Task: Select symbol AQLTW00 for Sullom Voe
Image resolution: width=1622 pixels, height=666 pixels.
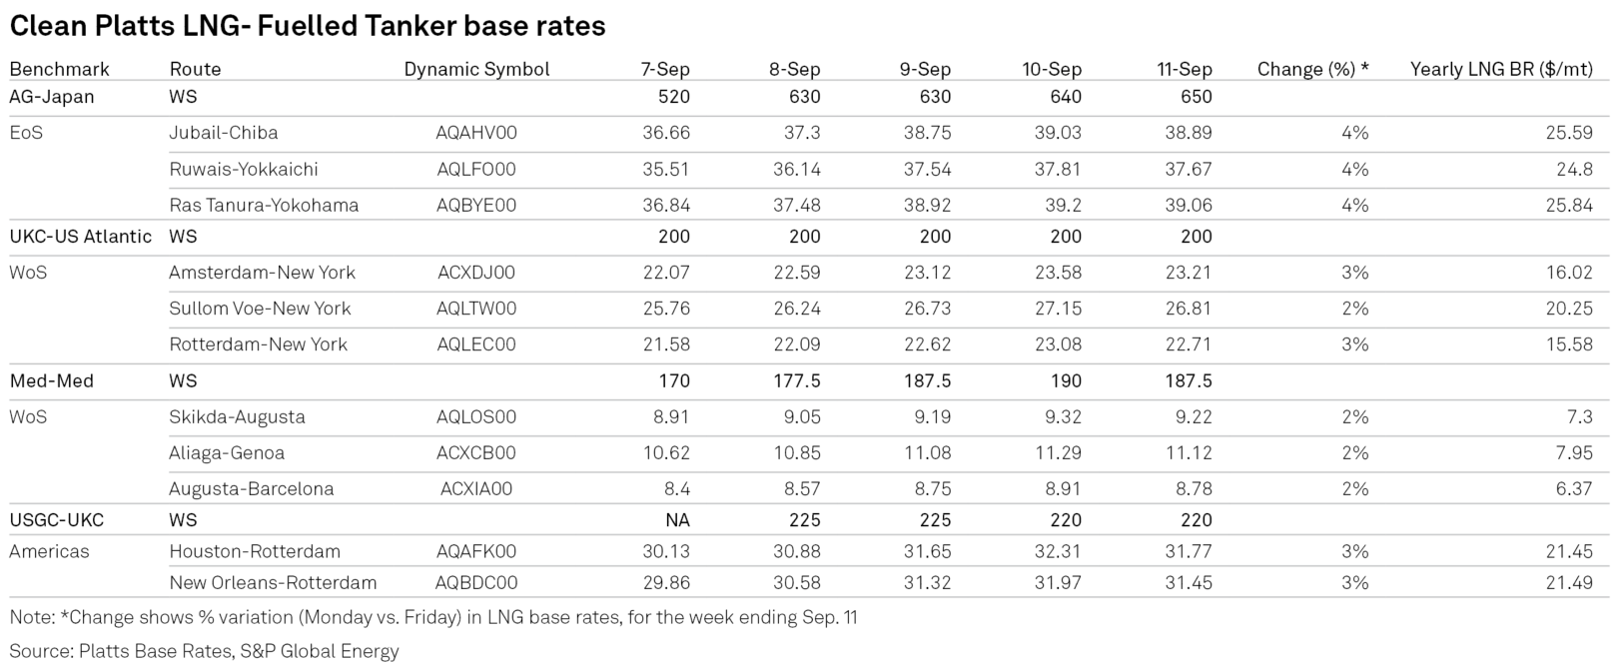Action: pos(476,309)
